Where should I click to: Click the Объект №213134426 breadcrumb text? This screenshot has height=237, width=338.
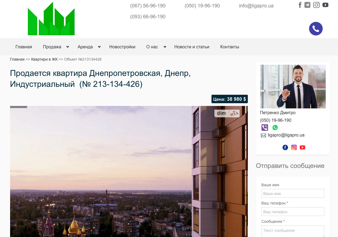[83, 59]
